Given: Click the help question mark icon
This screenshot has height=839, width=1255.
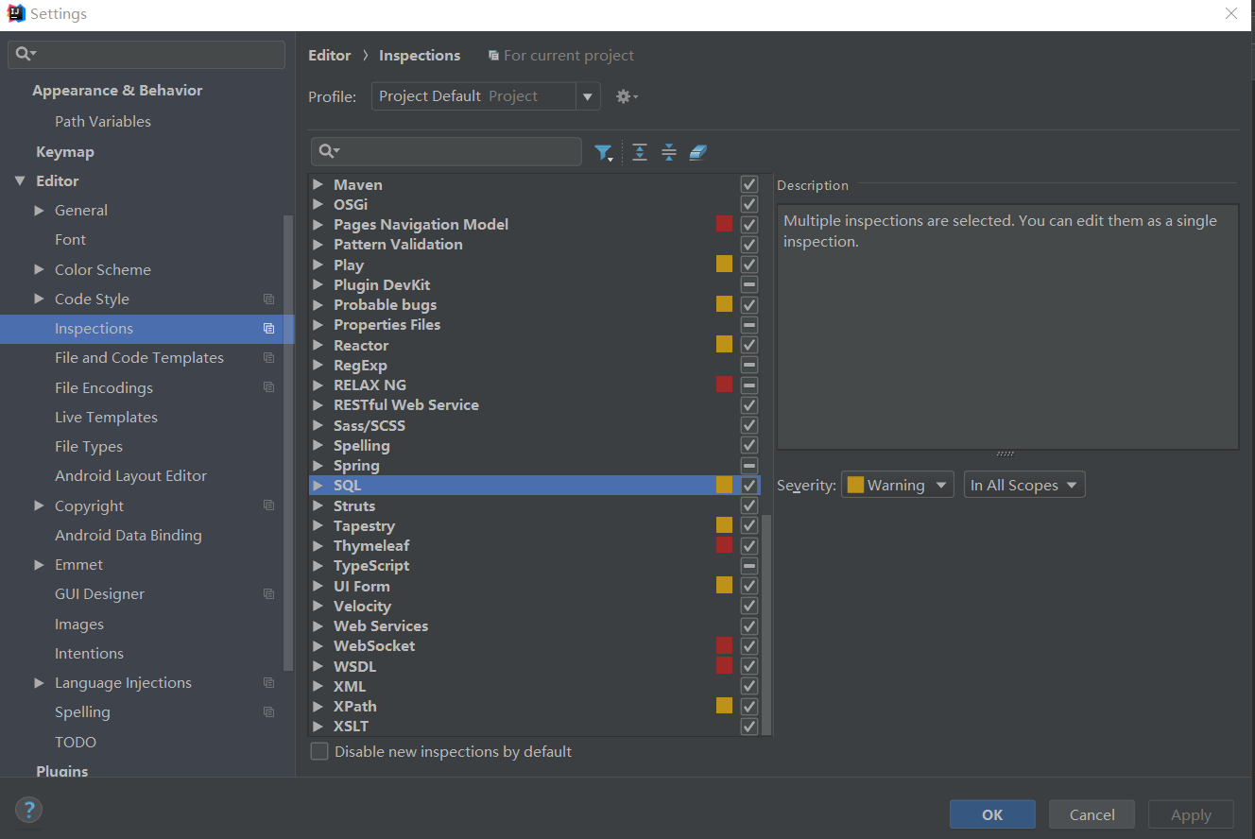Looking at the screenshot, I should coord(28,810).
